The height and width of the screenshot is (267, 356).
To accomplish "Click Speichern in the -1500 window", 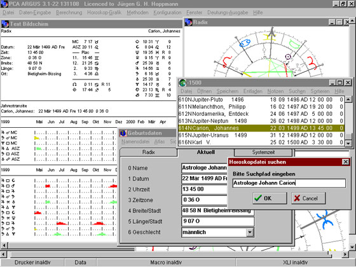I will click(228, 92).
